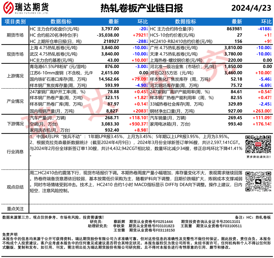Select the indicator "上海热卷-螺纹钢价差(元/吨)"
The height and width of the screenshot is (258, 274).
176,60
